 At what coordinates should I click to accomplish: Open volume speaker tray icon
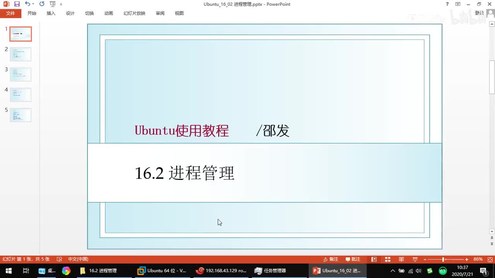pyautogui.click(x=418, y=271)
